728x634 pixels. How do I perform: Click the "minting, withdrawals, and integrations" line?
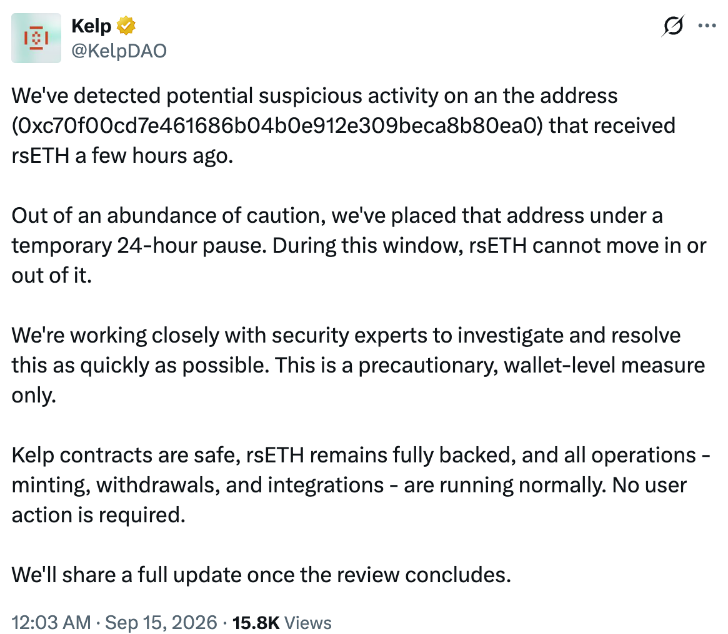coord(349,485)
